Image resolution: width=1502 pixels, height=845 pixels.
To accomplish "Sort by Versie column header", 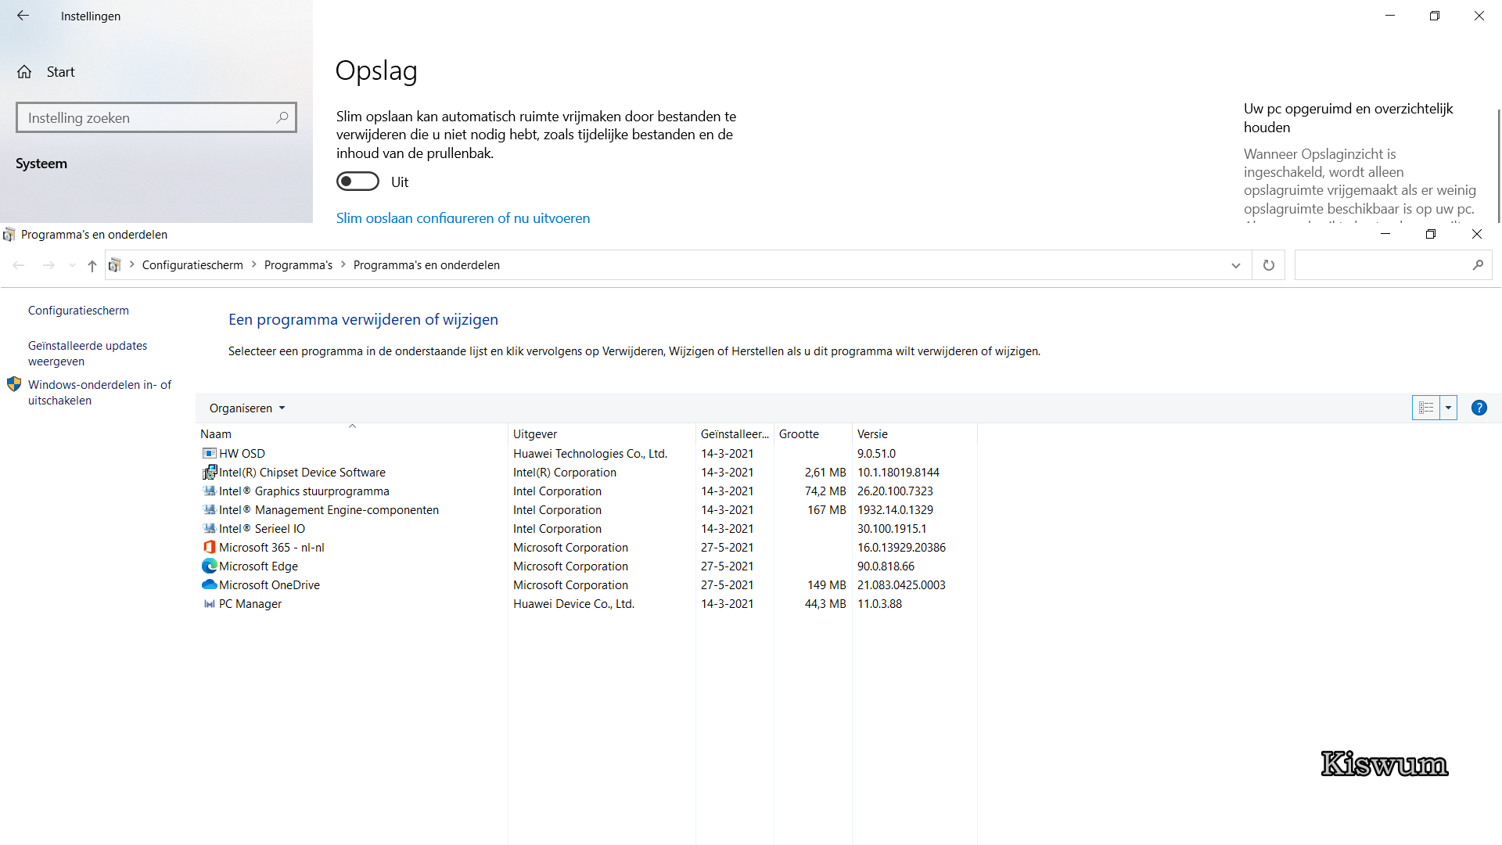I will pos(914,433).
